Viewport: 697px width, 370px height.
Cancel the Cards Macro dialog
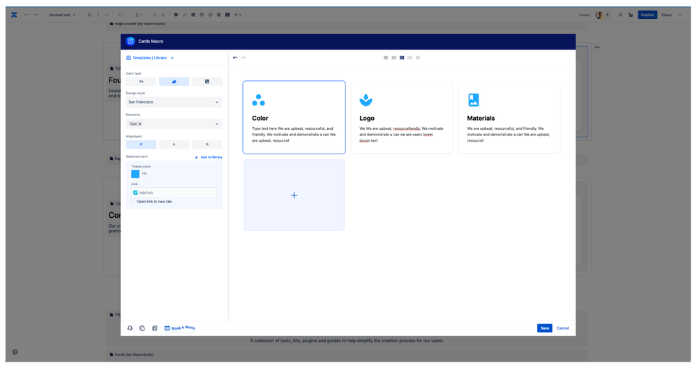pos(562,328)
